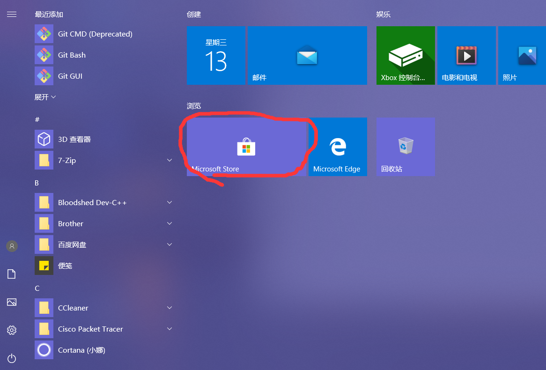The image size is (546, 370).
Task: Open the Git CMD (Deprecated) app icon
Action: 44,34
